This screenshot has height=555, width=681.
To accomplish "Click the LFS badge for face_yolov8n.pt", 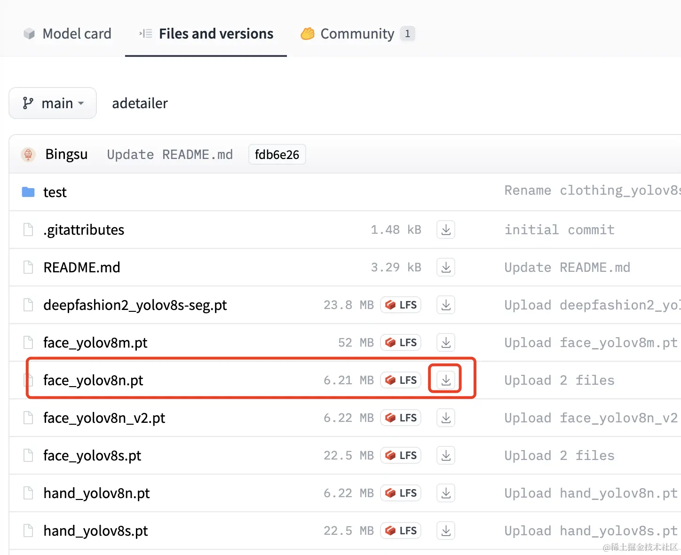I will [401, 380].
